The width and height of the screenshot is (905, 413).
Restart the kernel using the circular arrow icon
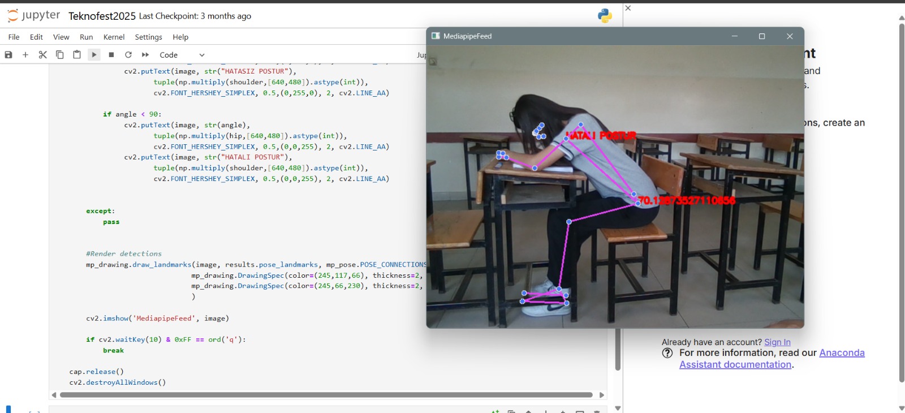coord(128,55)
